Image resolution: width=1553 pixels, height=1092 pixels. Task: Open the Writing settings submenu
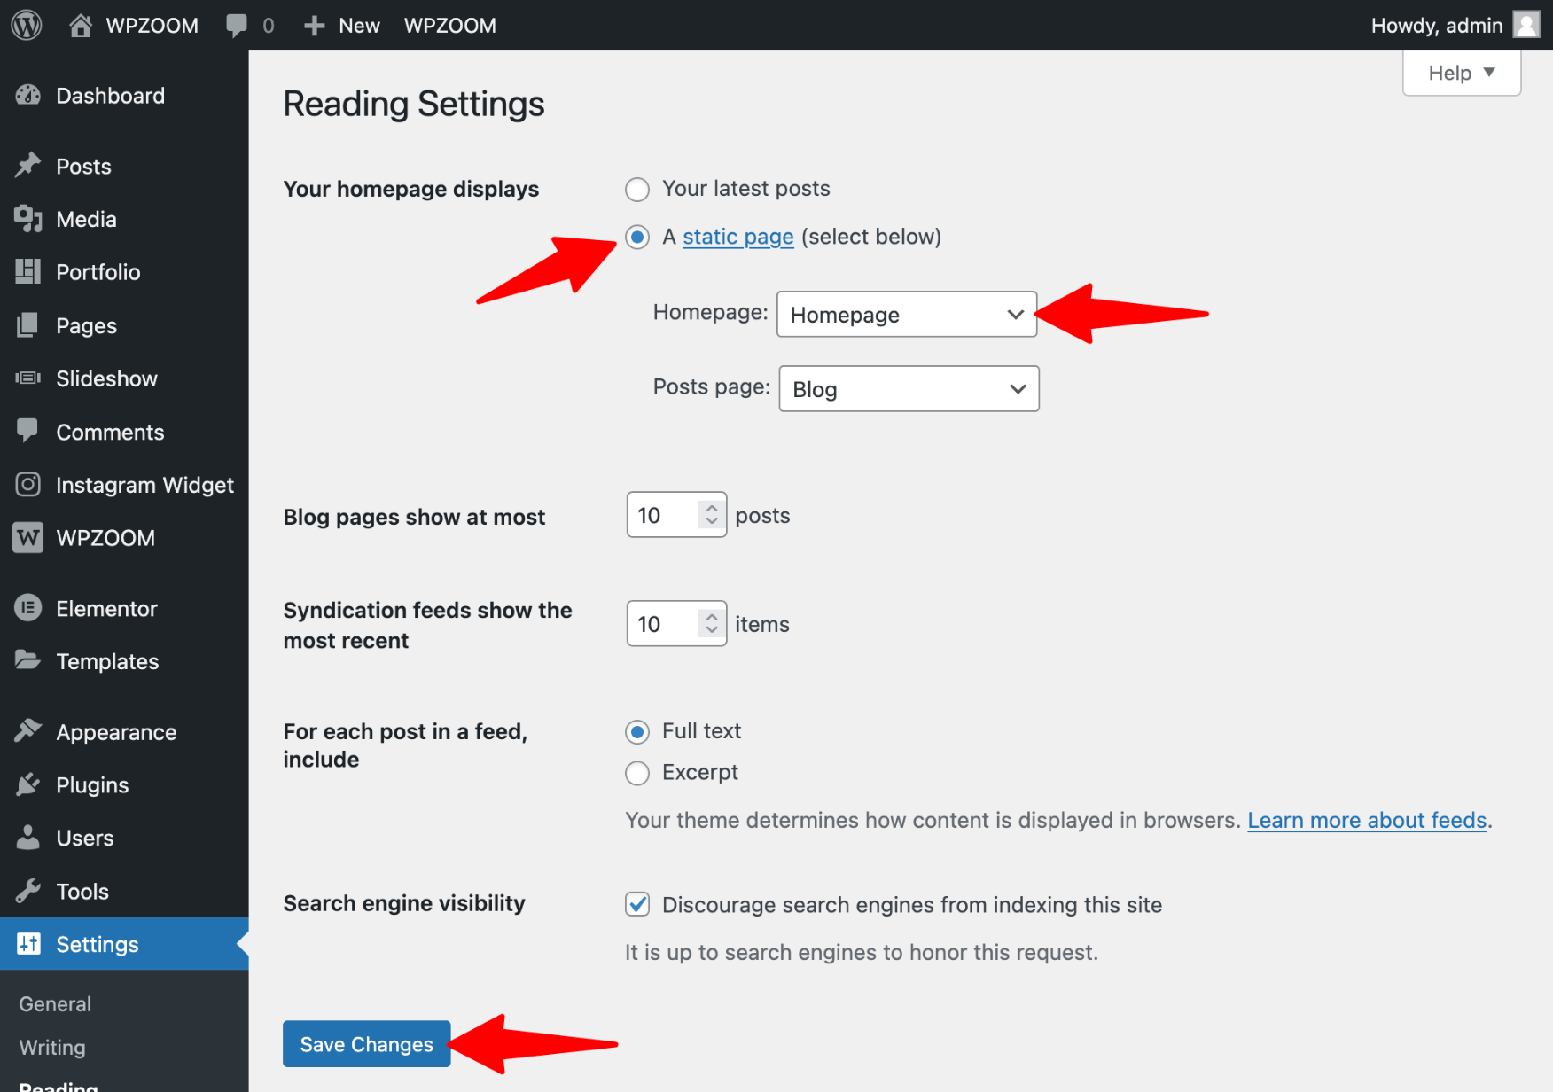click(52, 1048)
